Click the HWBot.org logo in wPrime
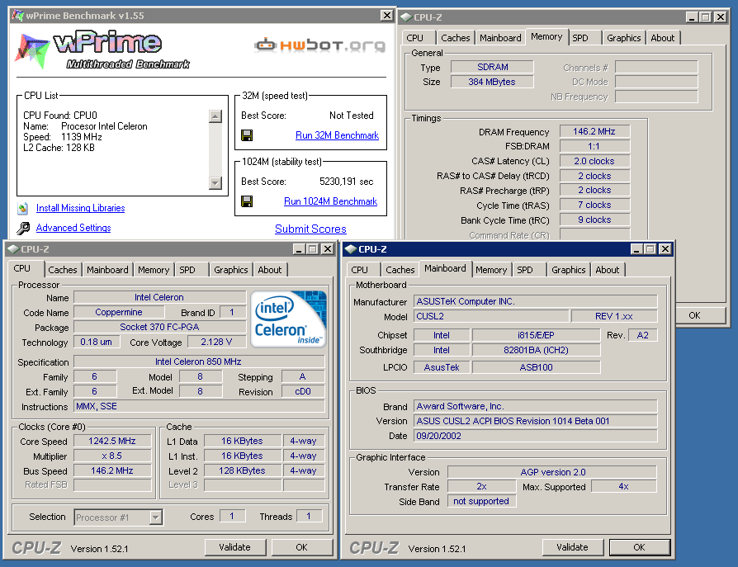The height and width of the screenshot is (567, 738). point(319,45)
